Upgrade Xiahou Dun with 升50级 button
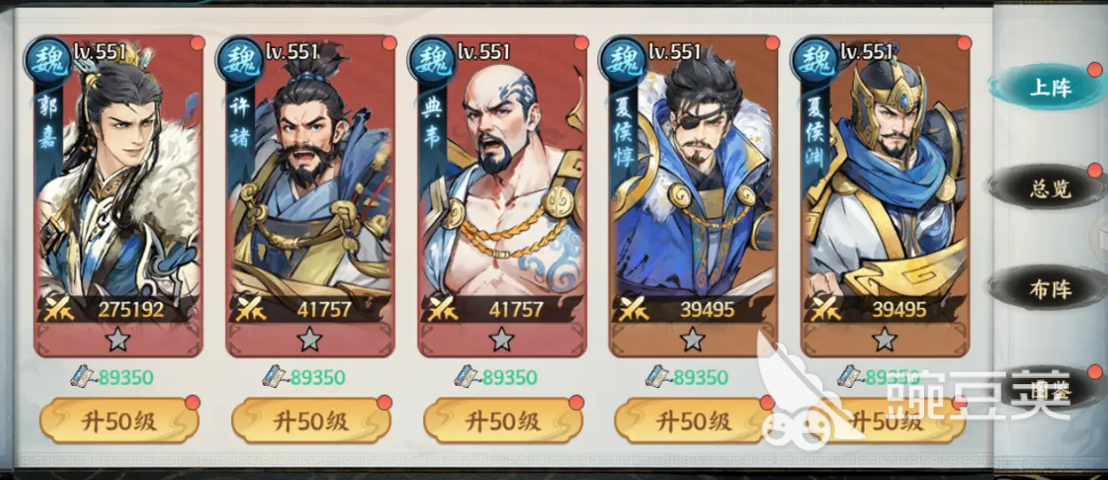Image resolution: width=1108 pixels, height=480 pixels. point(694,421)
